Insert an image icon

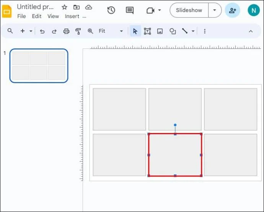click(x=160, y=31)
